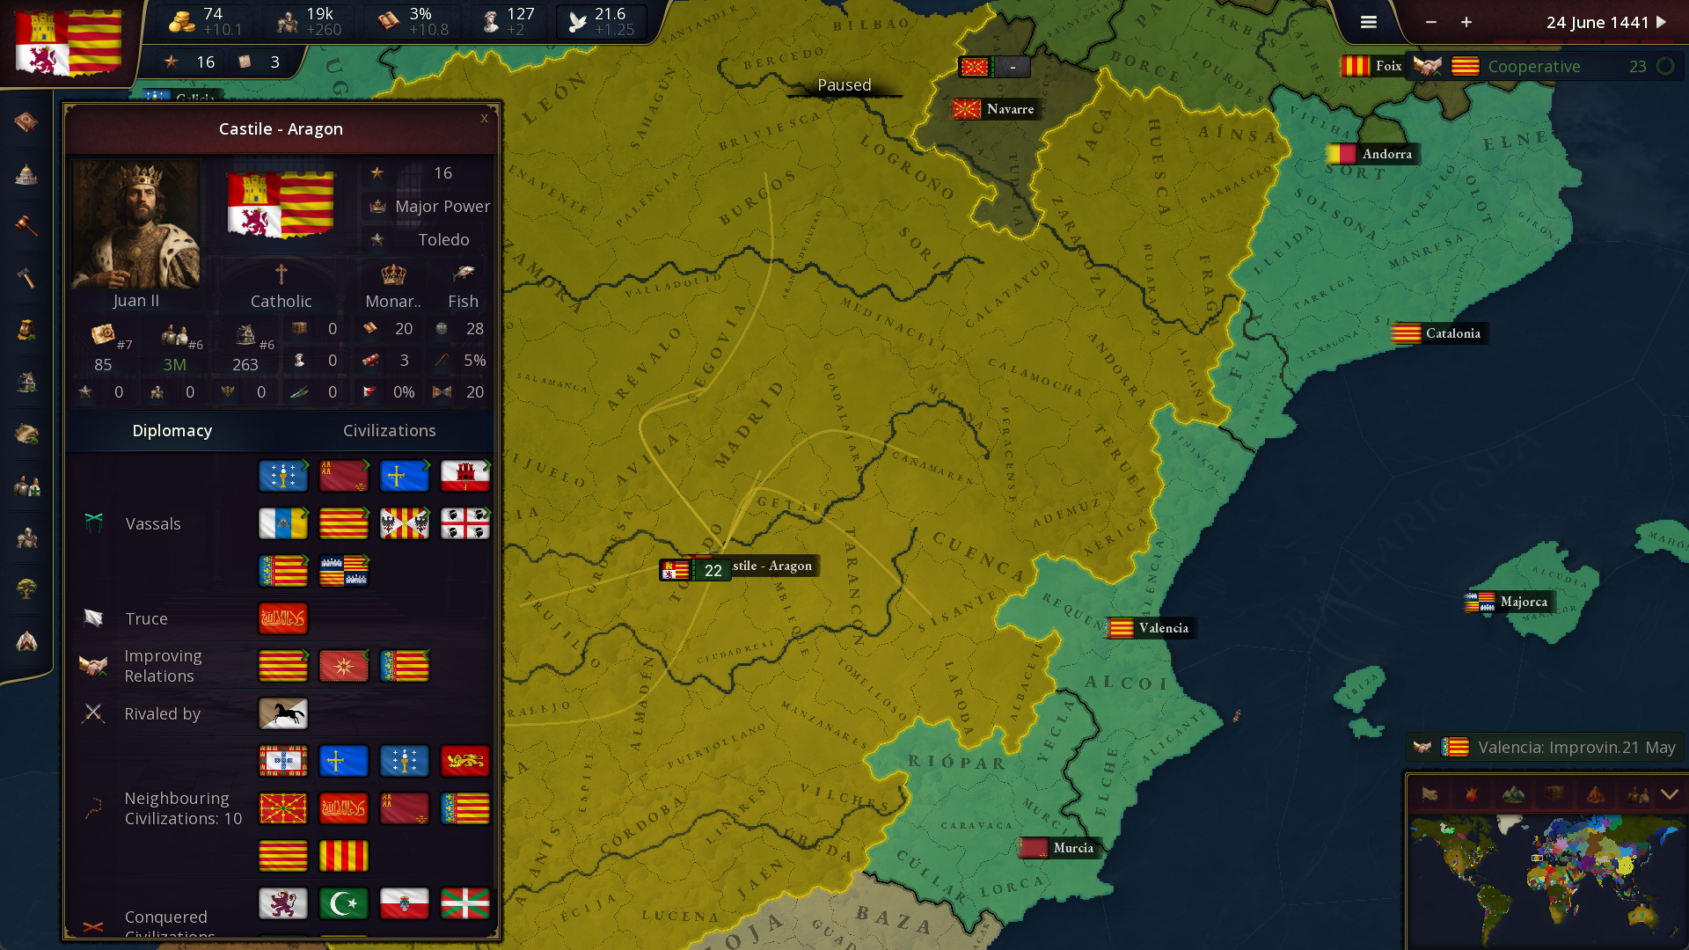This screenshot has height=950, width=1689.
Task: Select the horse flag in Rivaled by
Action: pyautogui.click(x=282, y=713)
